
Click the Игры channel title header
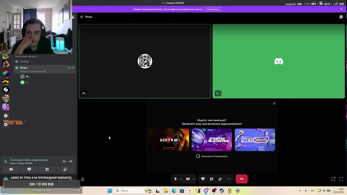tap(89, 17)
